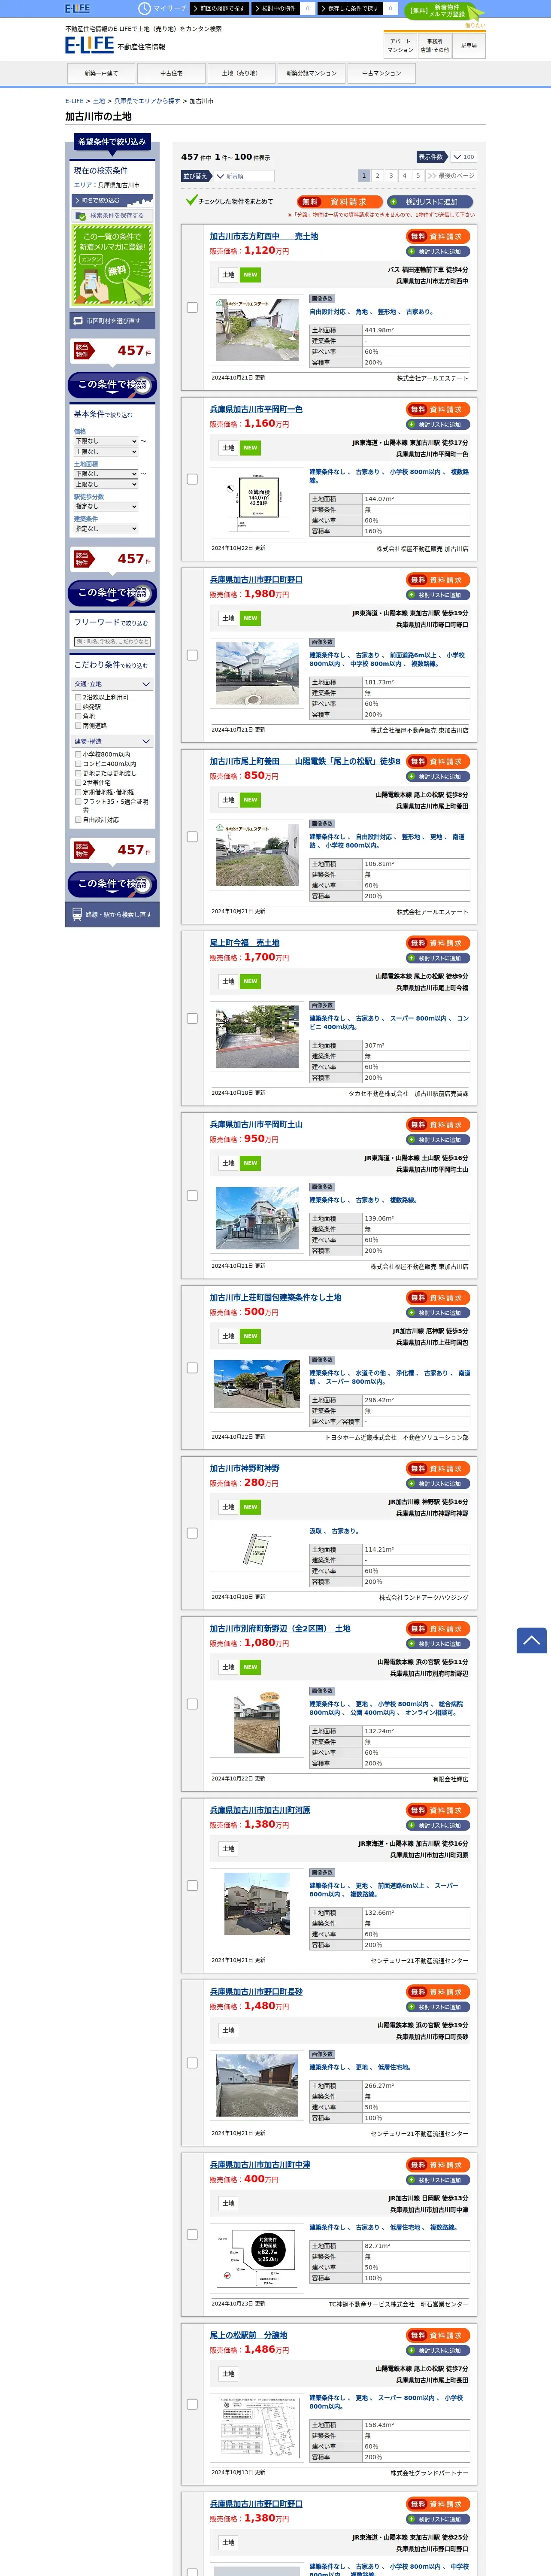This screenshot has width=551, height=2576.
Task: Click the 検索条件を保存する folder icon
Action: click(81, 215)
